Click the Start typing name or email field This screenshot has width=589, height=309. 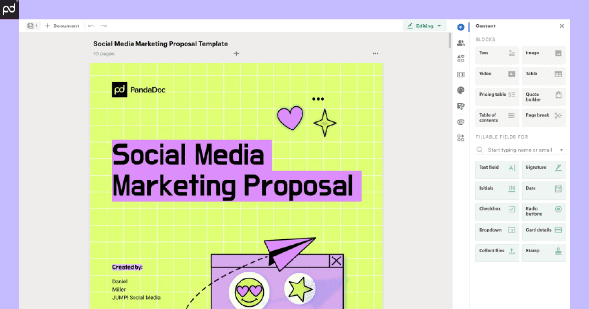coord(519,150)
